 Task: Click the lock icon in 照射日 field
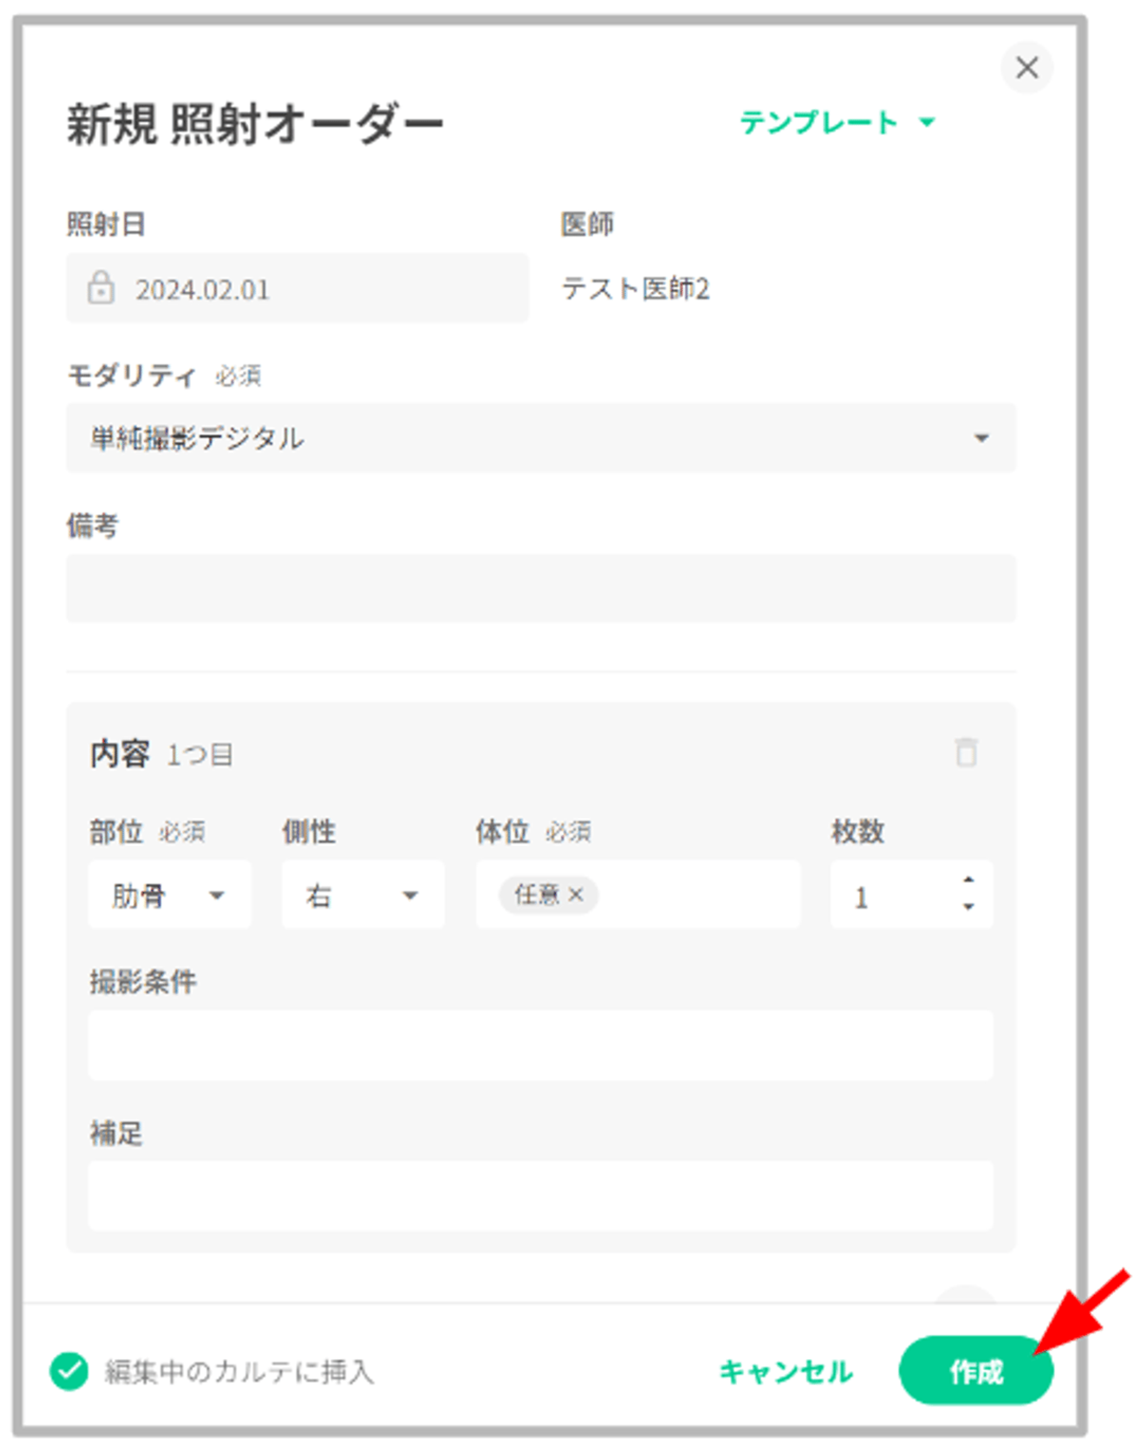(101, 288)
